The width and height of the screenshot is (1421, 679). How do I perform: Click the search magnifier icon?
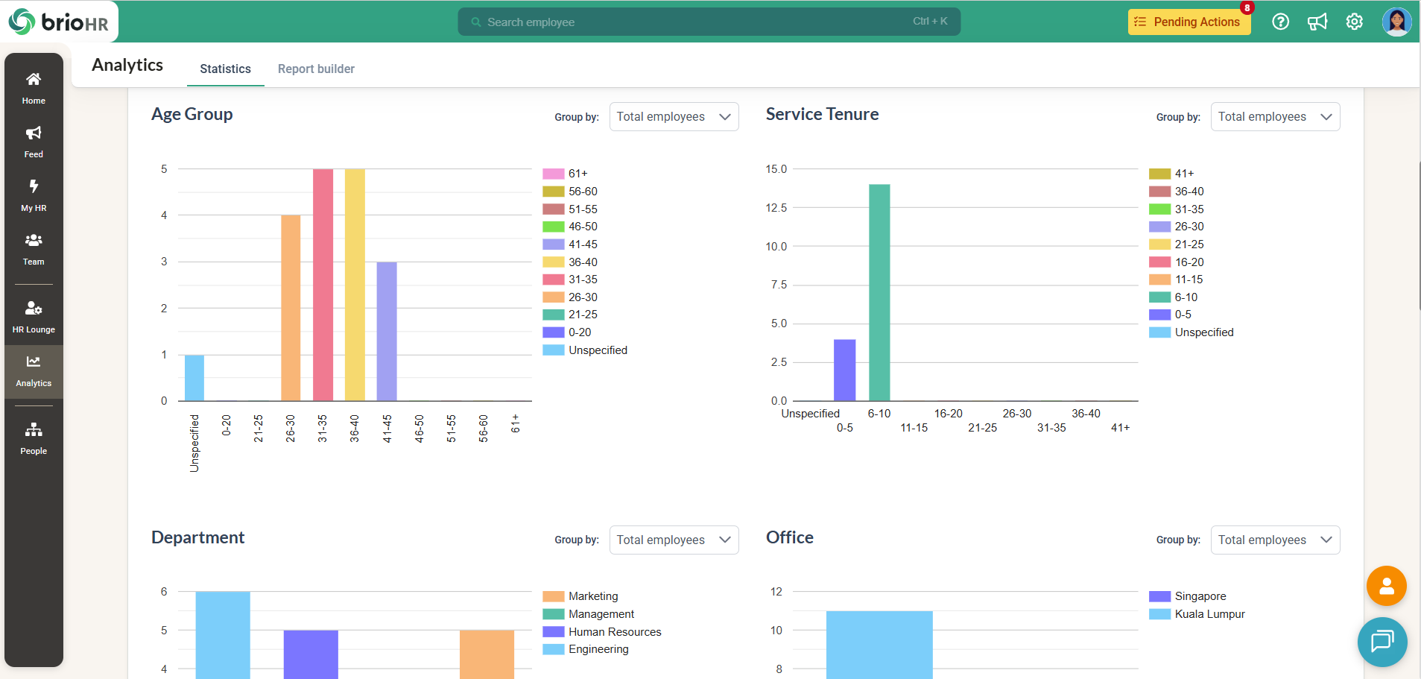476,22
